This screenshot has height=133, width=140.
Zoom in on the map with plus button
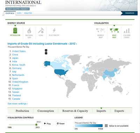pyautogui.click(x=46, y=50)
